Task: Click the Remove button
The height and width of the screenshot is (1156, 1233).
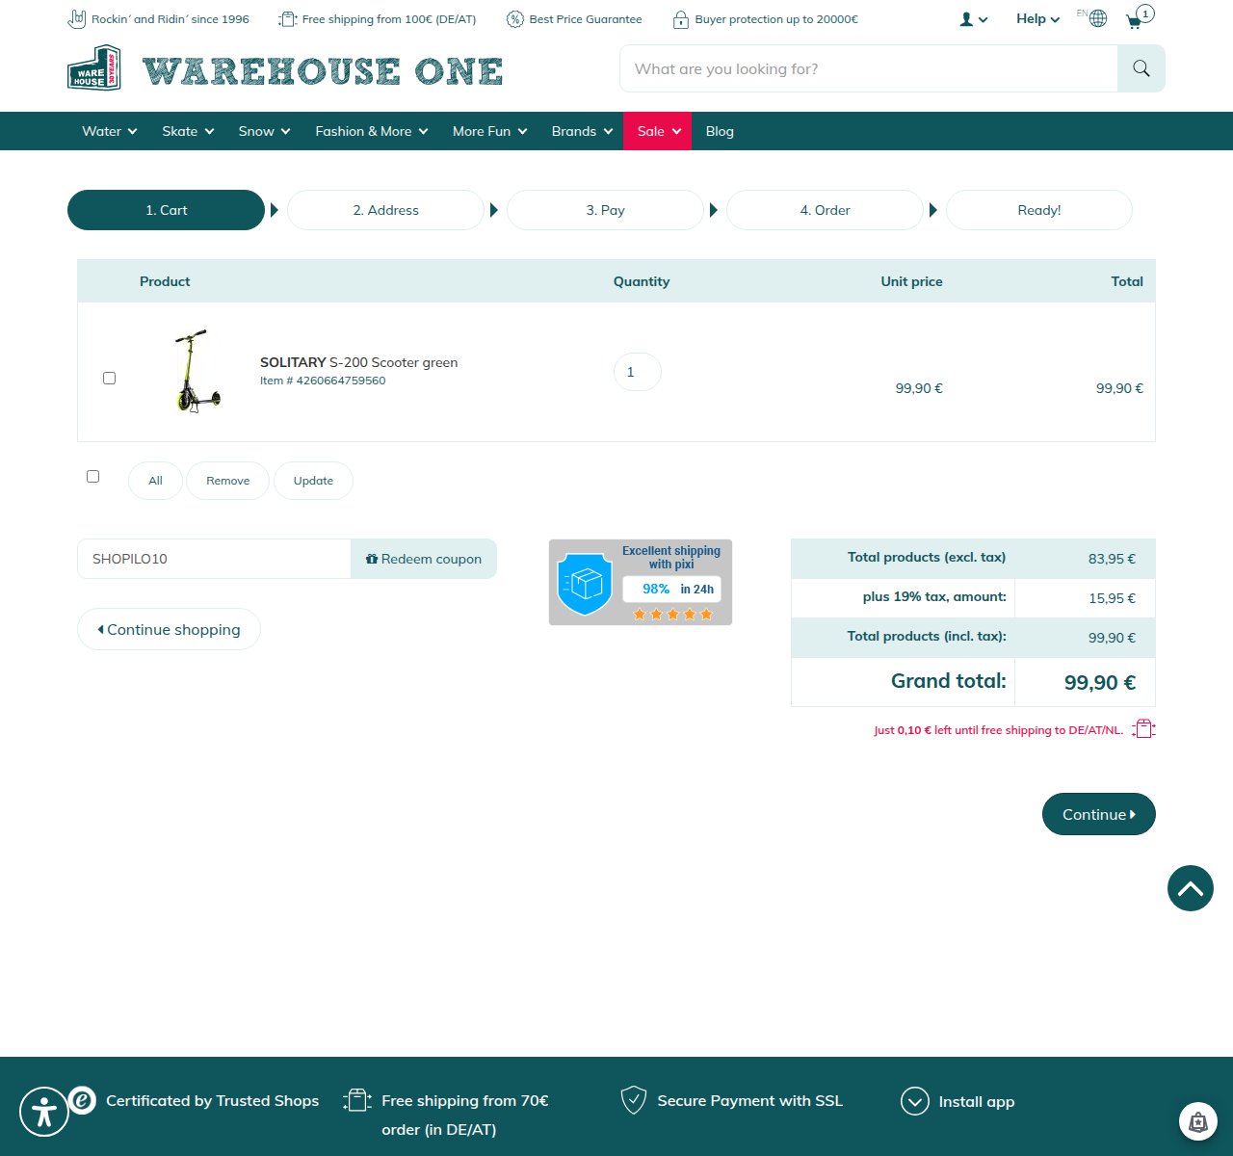Action: (x=227, y=481)
